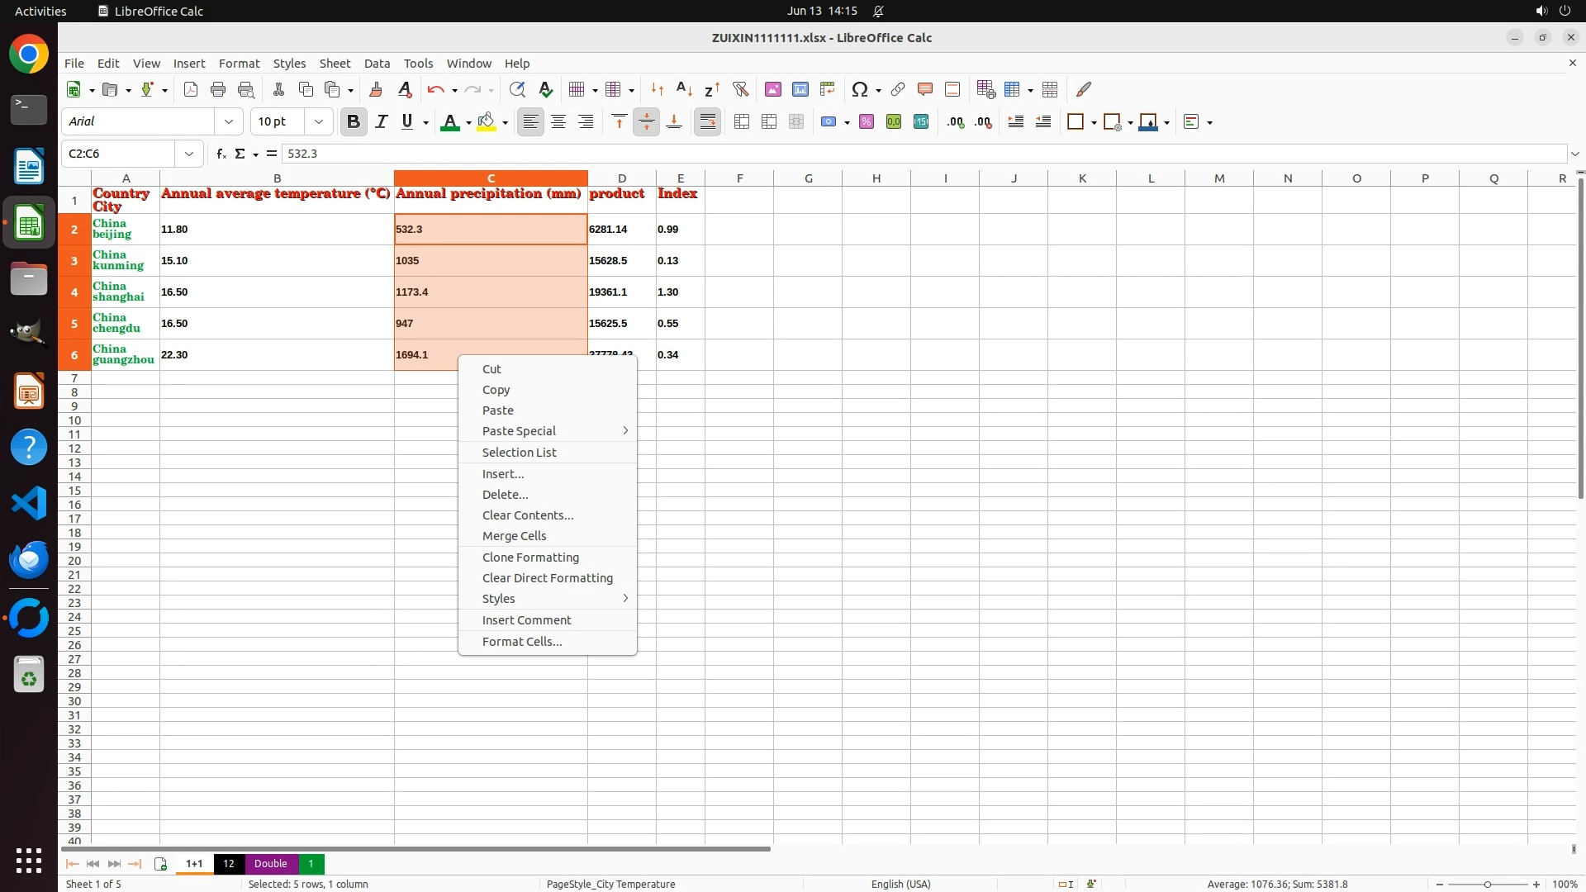1586x892 pixels.
Task: Click the AutoFilter funnel icon
Action: 740,89
